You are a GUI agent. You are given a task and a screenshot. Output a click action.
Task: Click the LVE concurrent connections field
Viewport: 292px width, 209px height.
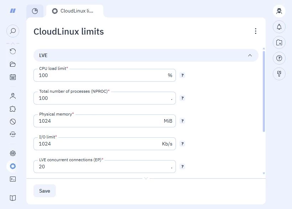point(105,167)
